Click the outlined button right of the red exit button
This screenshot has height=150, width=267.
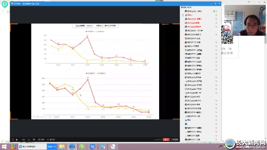click(x=175, y=140)
